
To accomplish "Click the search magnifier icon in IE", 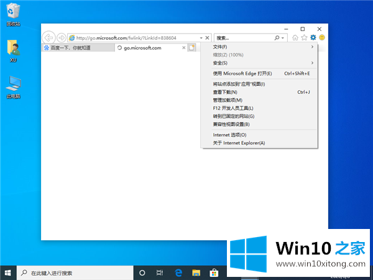I will click(x=277, y=38).
